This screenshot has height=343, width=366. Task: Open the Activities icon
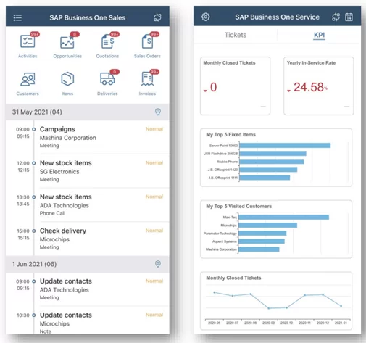point(28,41)
